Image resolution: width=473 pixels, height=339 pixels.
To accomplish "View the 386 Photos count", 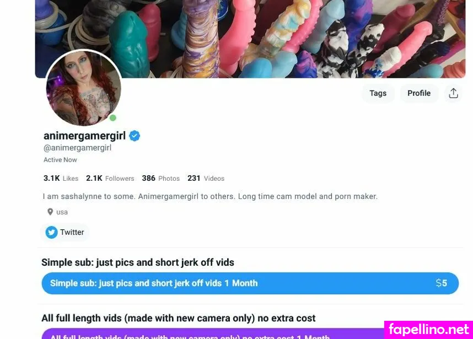I will tap(161, 178).
